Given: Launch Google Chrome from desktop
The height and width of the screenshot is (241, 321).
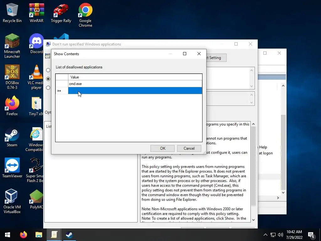Looking at the screenshot, I should click(85, 15).
